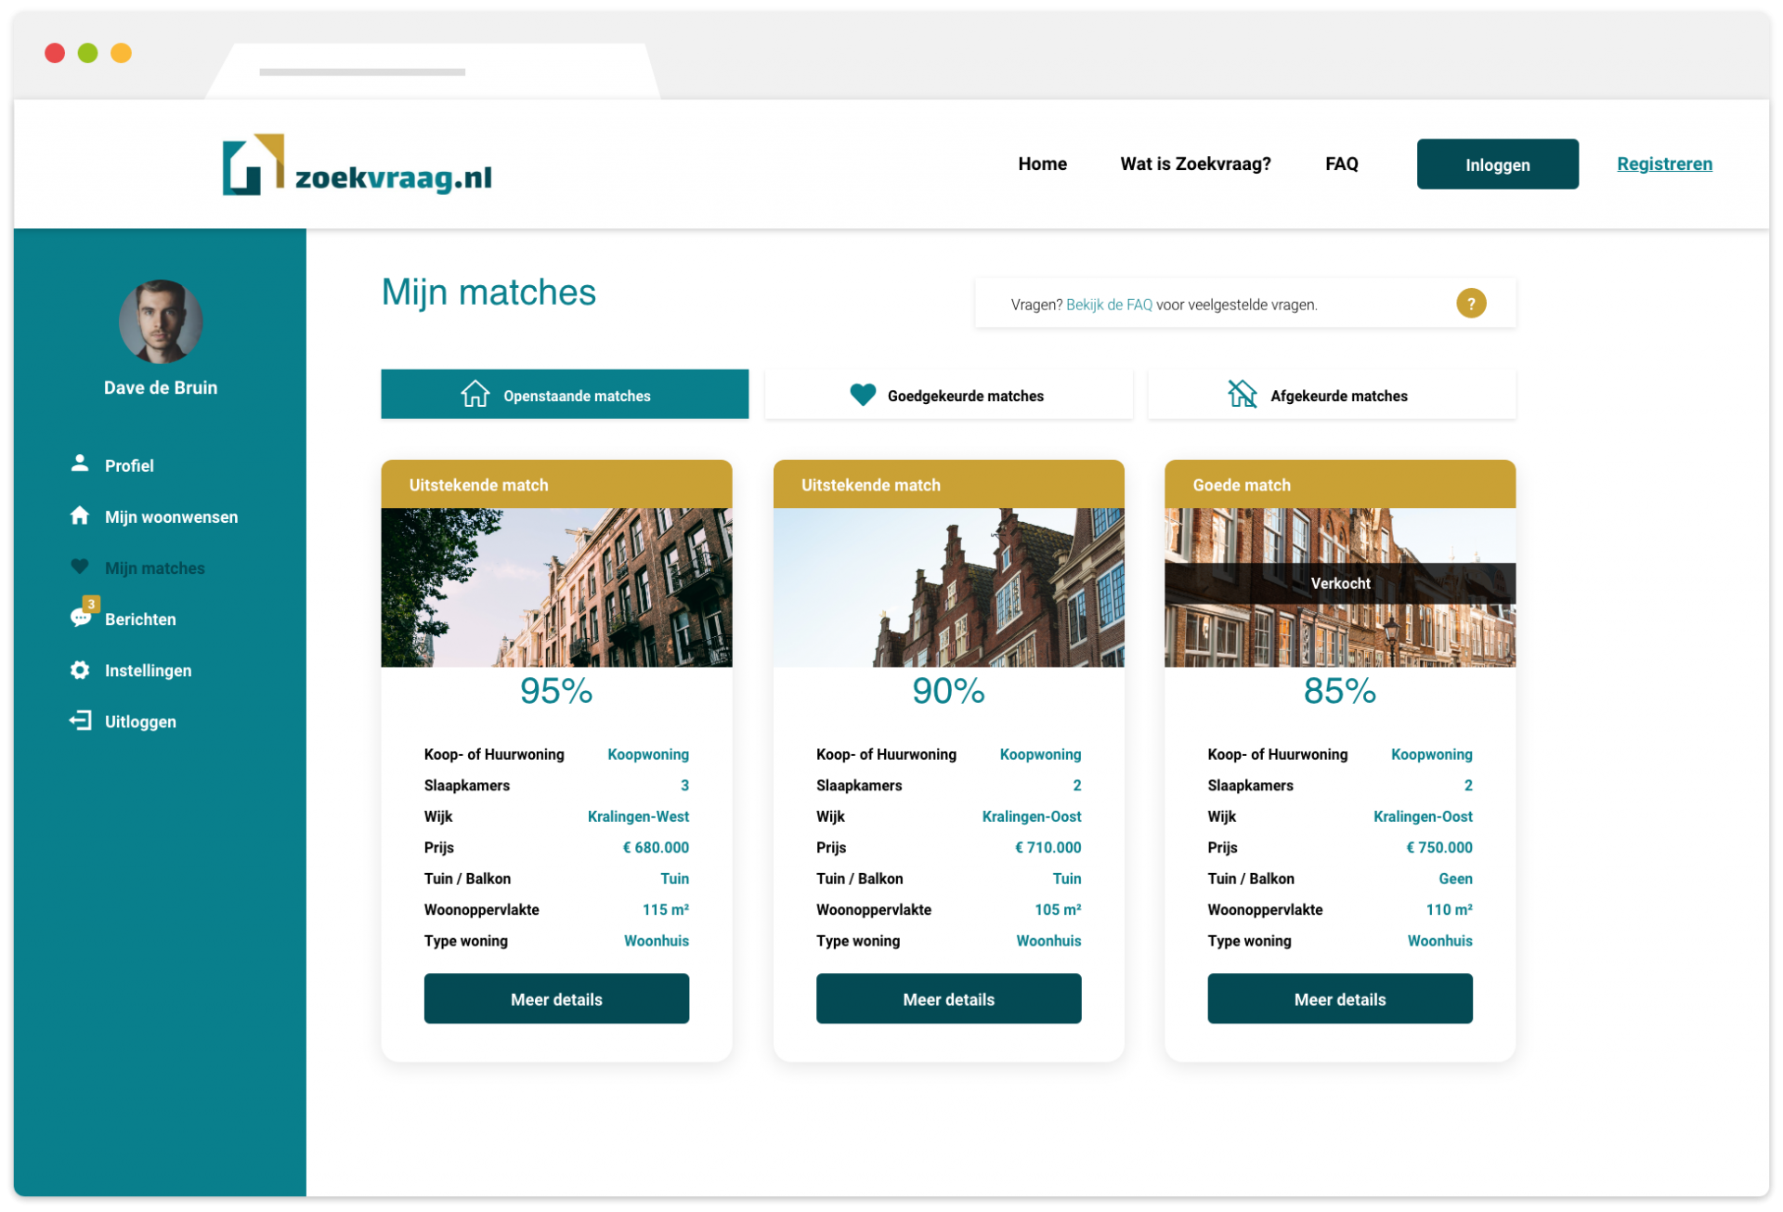
Task: Click the Geen tuin/balkon value
Action: coord(1455,879)
